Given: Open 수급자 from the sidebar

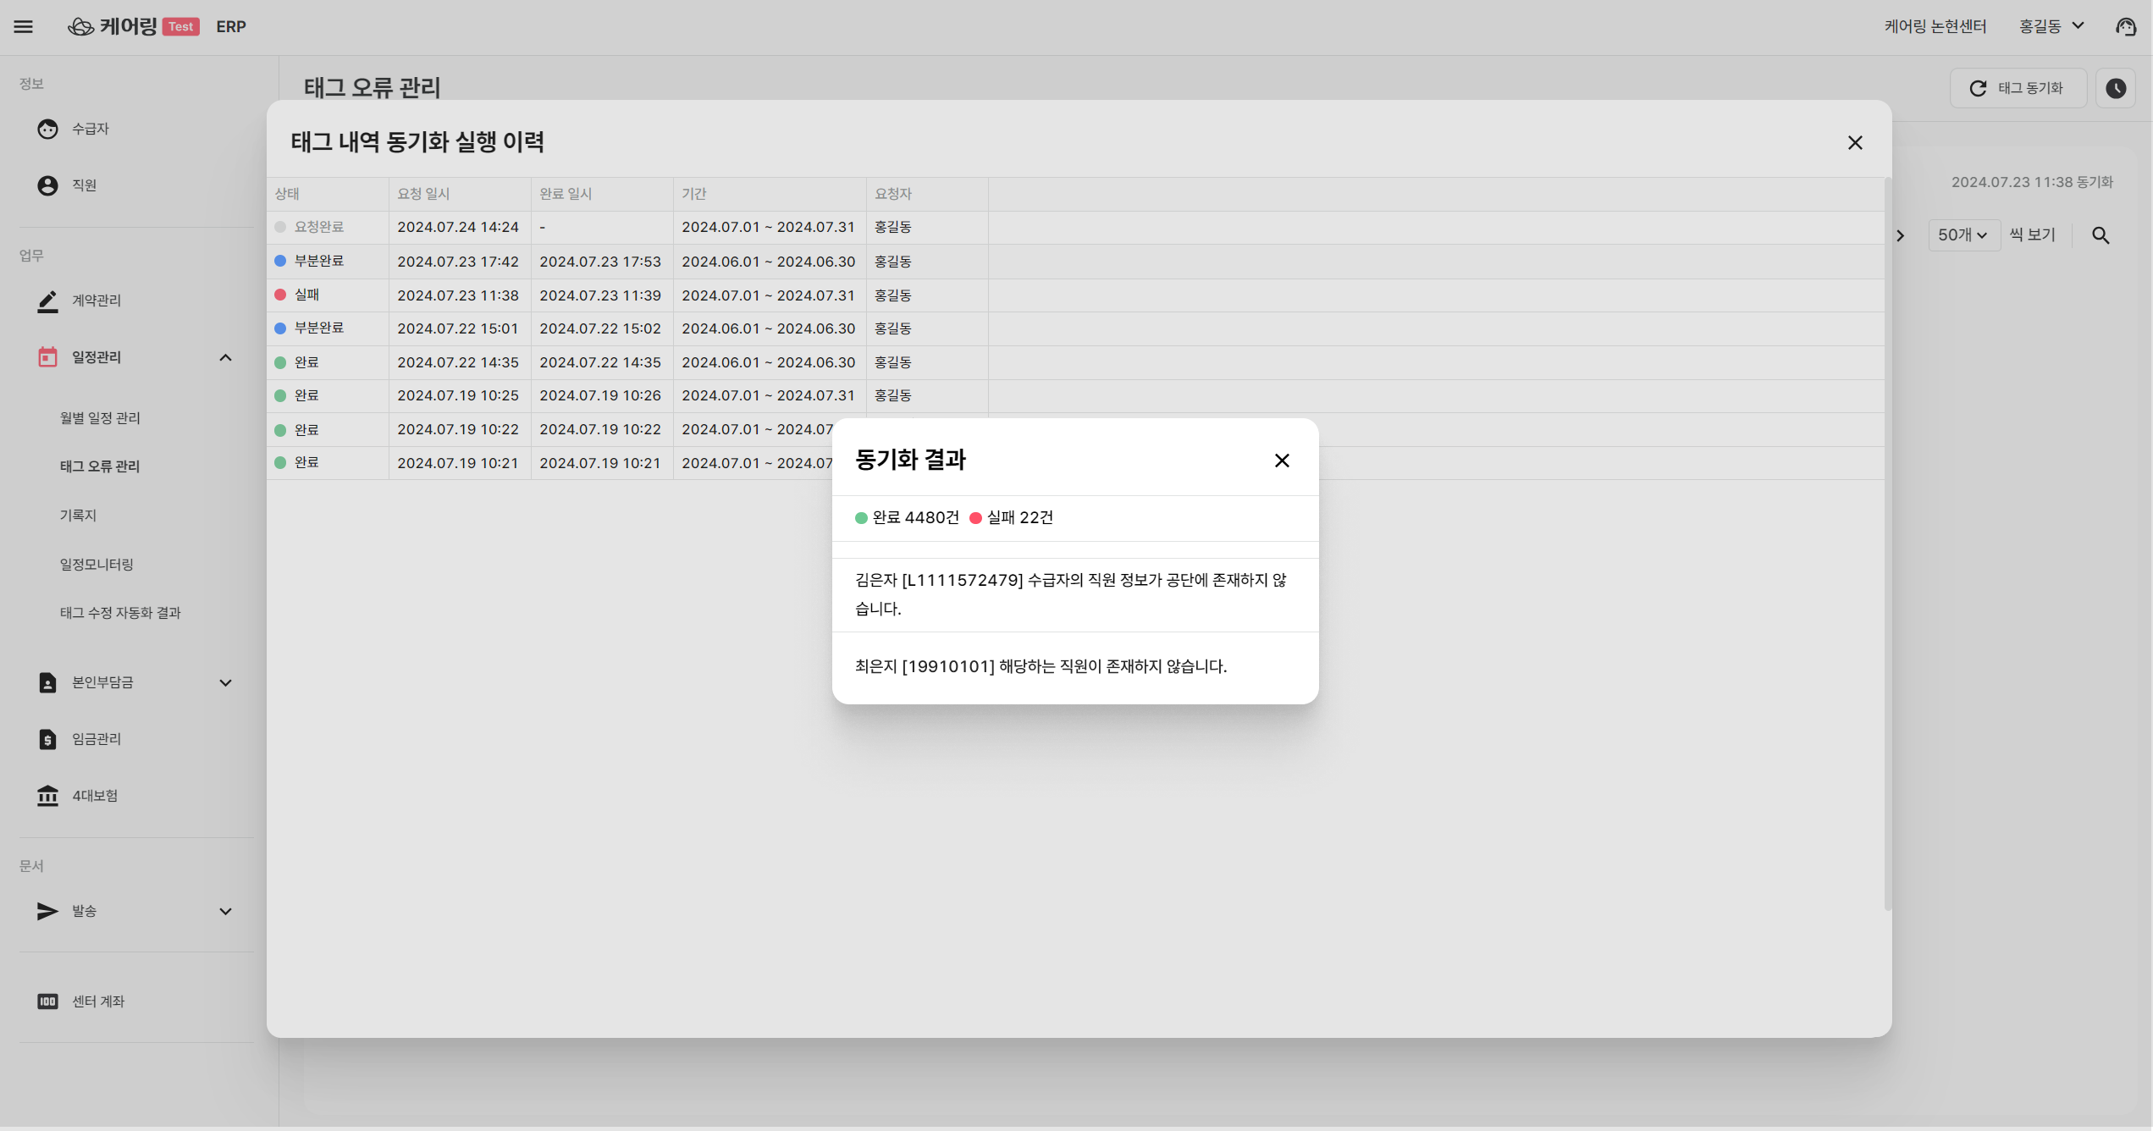Looking at the screenshot, I should (x=90, y=129).
